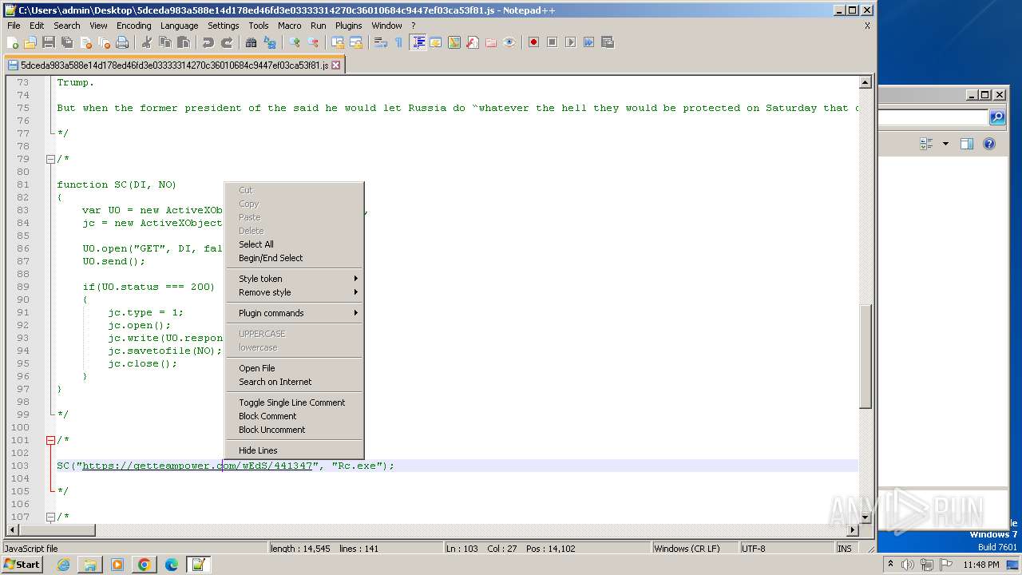Screen dimensions: 1022x575
Task: Expand the Style token submenu
Action: (x=294, y=279)
